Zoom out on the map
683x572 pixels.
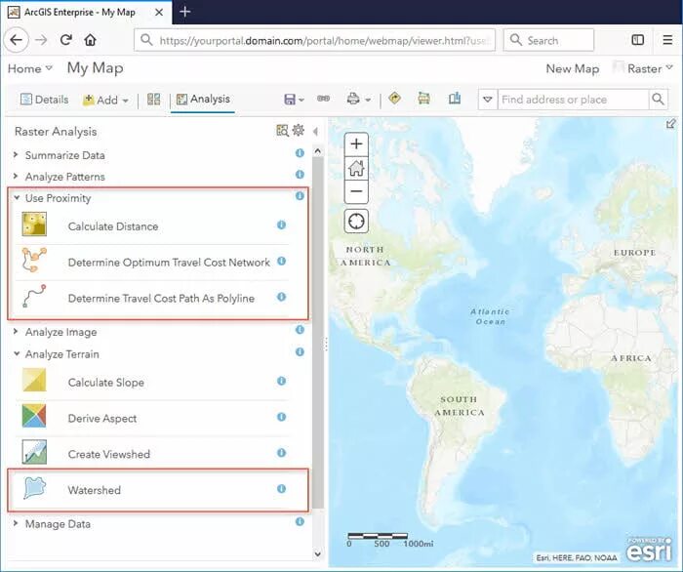[356, 191]
